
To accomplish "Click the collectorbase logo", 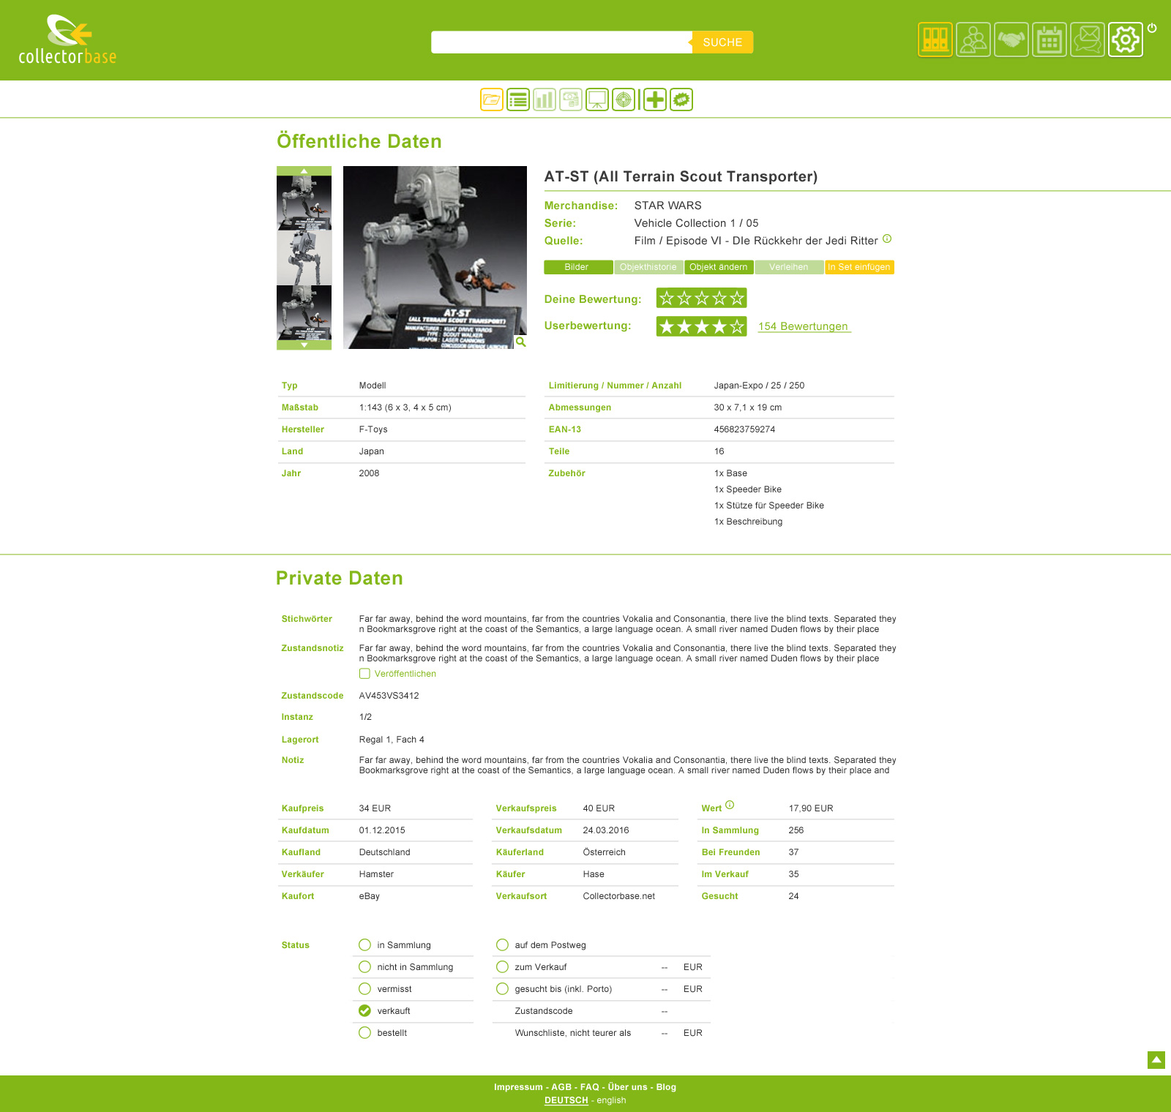I will coord(67,40).
